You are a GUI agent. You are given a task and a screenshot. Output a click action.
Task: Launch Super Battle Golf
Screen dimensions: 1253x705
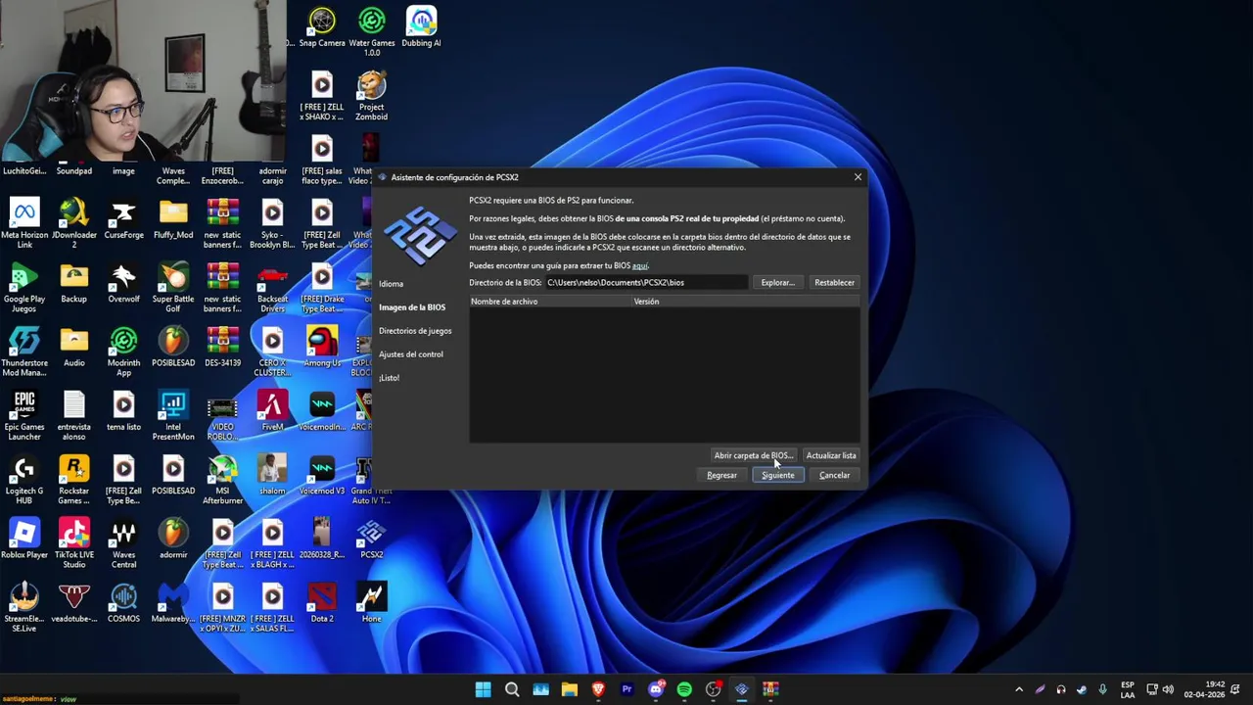tap(173, 288)
